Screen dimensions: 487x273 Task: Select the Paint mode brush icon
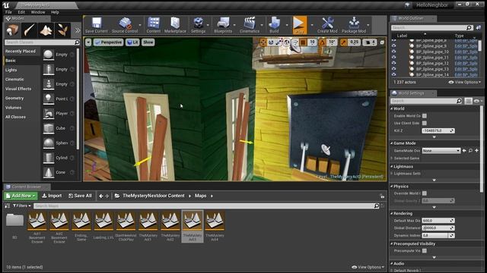tap(29, 30)
